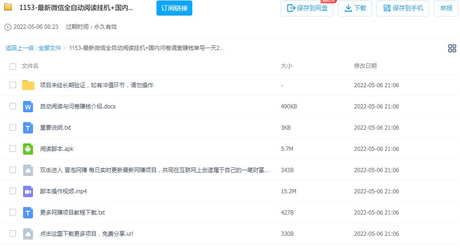Select checkbox for 自动阅读与问卷赚钱介绍.docx
This screenshot has height=249, width=460.
coord(13,106)
